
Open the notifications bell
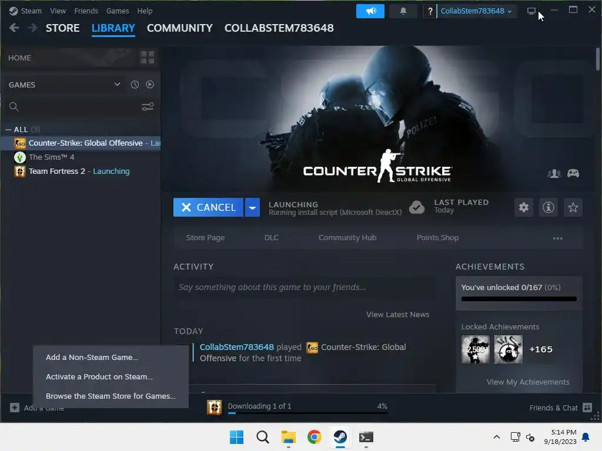click(403, 11)
